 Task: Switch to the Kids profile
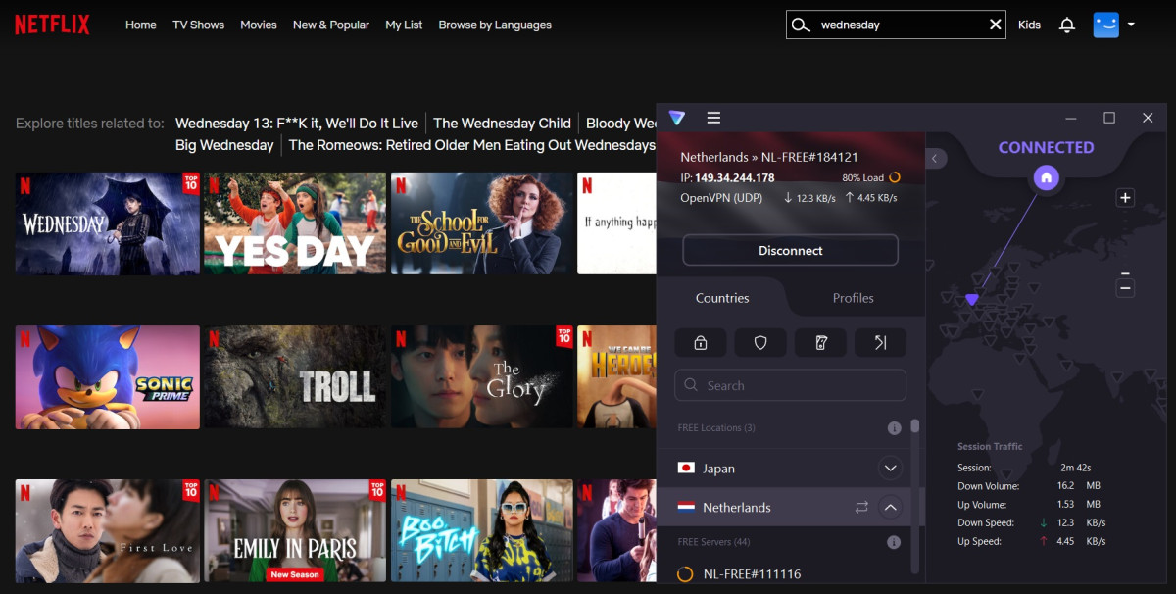1029,25
